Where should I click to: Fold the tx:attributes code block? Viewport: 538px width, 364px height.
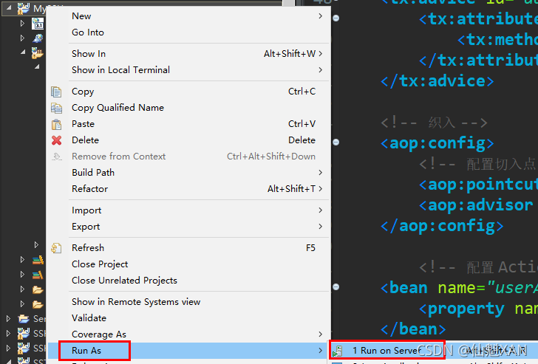pos(336,18)
